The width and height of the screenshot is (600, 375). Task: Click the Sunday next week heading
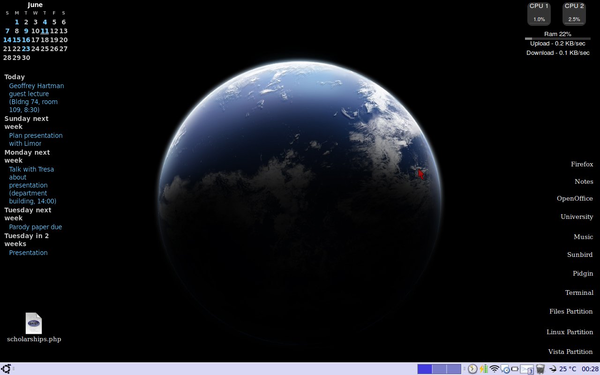click(x=26, y=122)
